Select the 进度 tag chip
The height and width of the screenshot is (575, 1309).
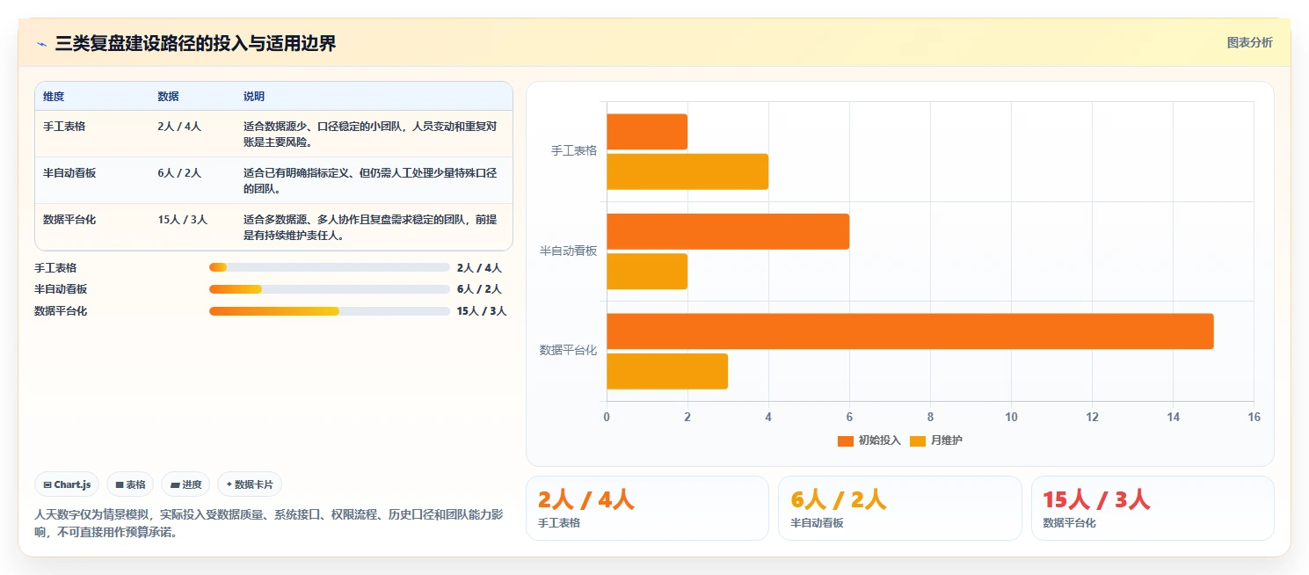[185, 484]
